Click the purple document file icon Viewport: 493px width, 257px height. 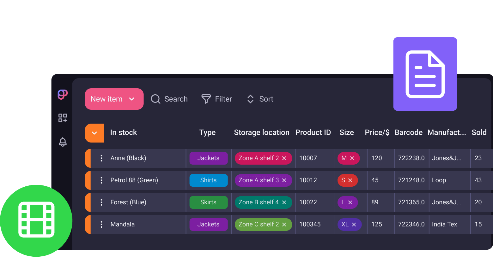pyautogui.click(x=425, y=74)
